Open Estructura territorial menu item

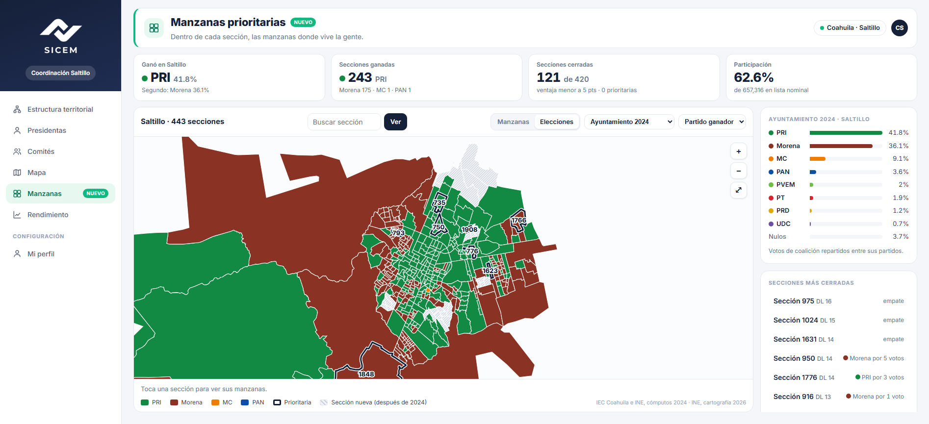[x=60, y=109]
